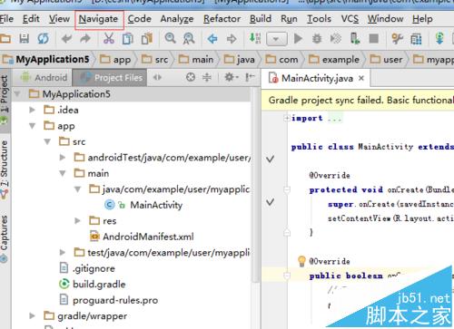The height and width of the screenshot is (329, 454).
Task: Click the Copy icon in toolbar
Action: 128,39
